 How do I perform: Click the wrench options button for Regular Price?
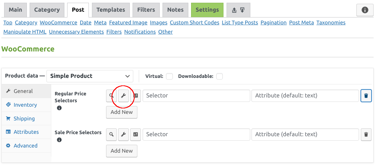click(124, 96)
